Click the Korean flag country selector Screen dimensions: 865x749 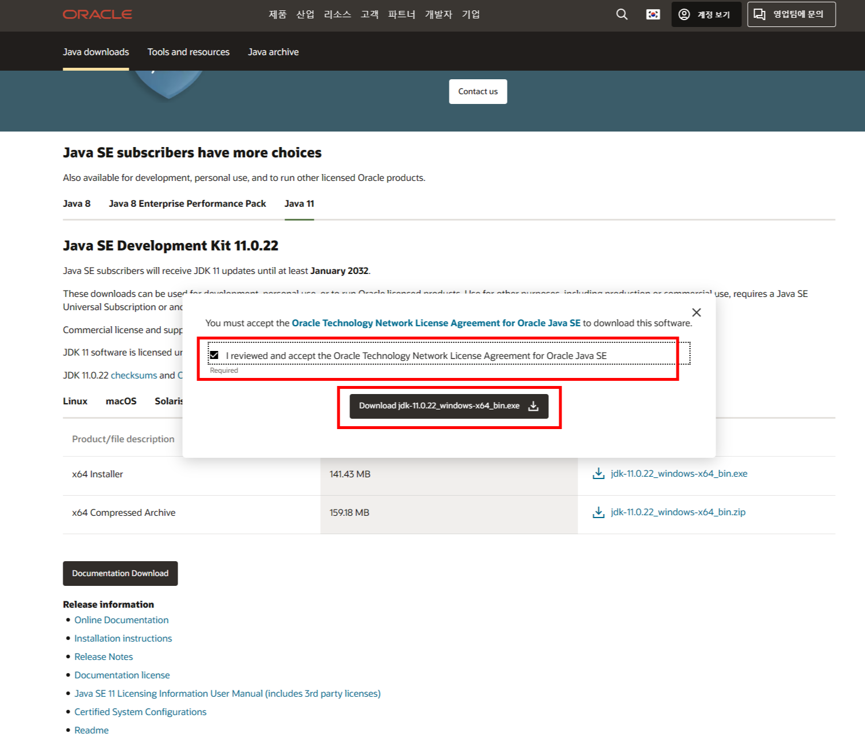pyautogui.click(x=653, y=14)
